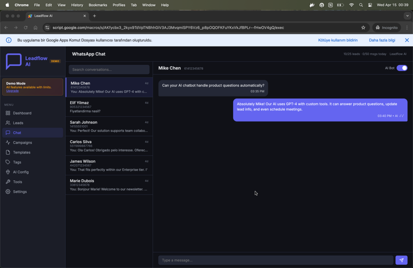Open the Window menu
This screenshot has height=268, width=413.
click(149, 5)
